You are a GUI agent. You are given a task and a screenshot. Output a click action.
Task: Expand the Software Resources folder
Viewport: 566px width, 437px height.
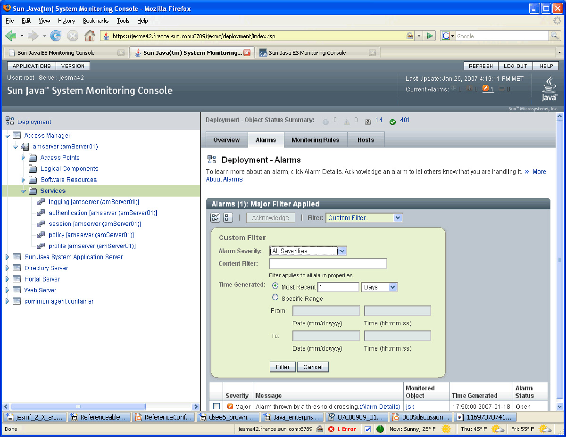pyautogui.click(x=23, y=180)
